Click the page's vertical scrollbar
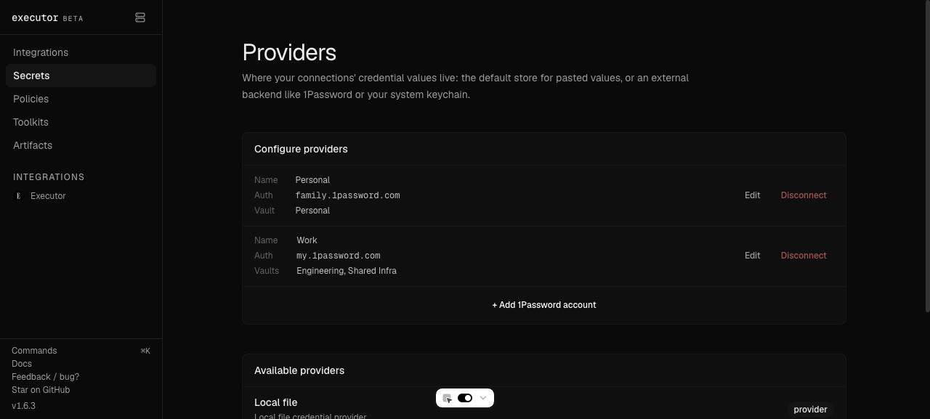Viewport: 930px width, 419px height. point(926,156)
